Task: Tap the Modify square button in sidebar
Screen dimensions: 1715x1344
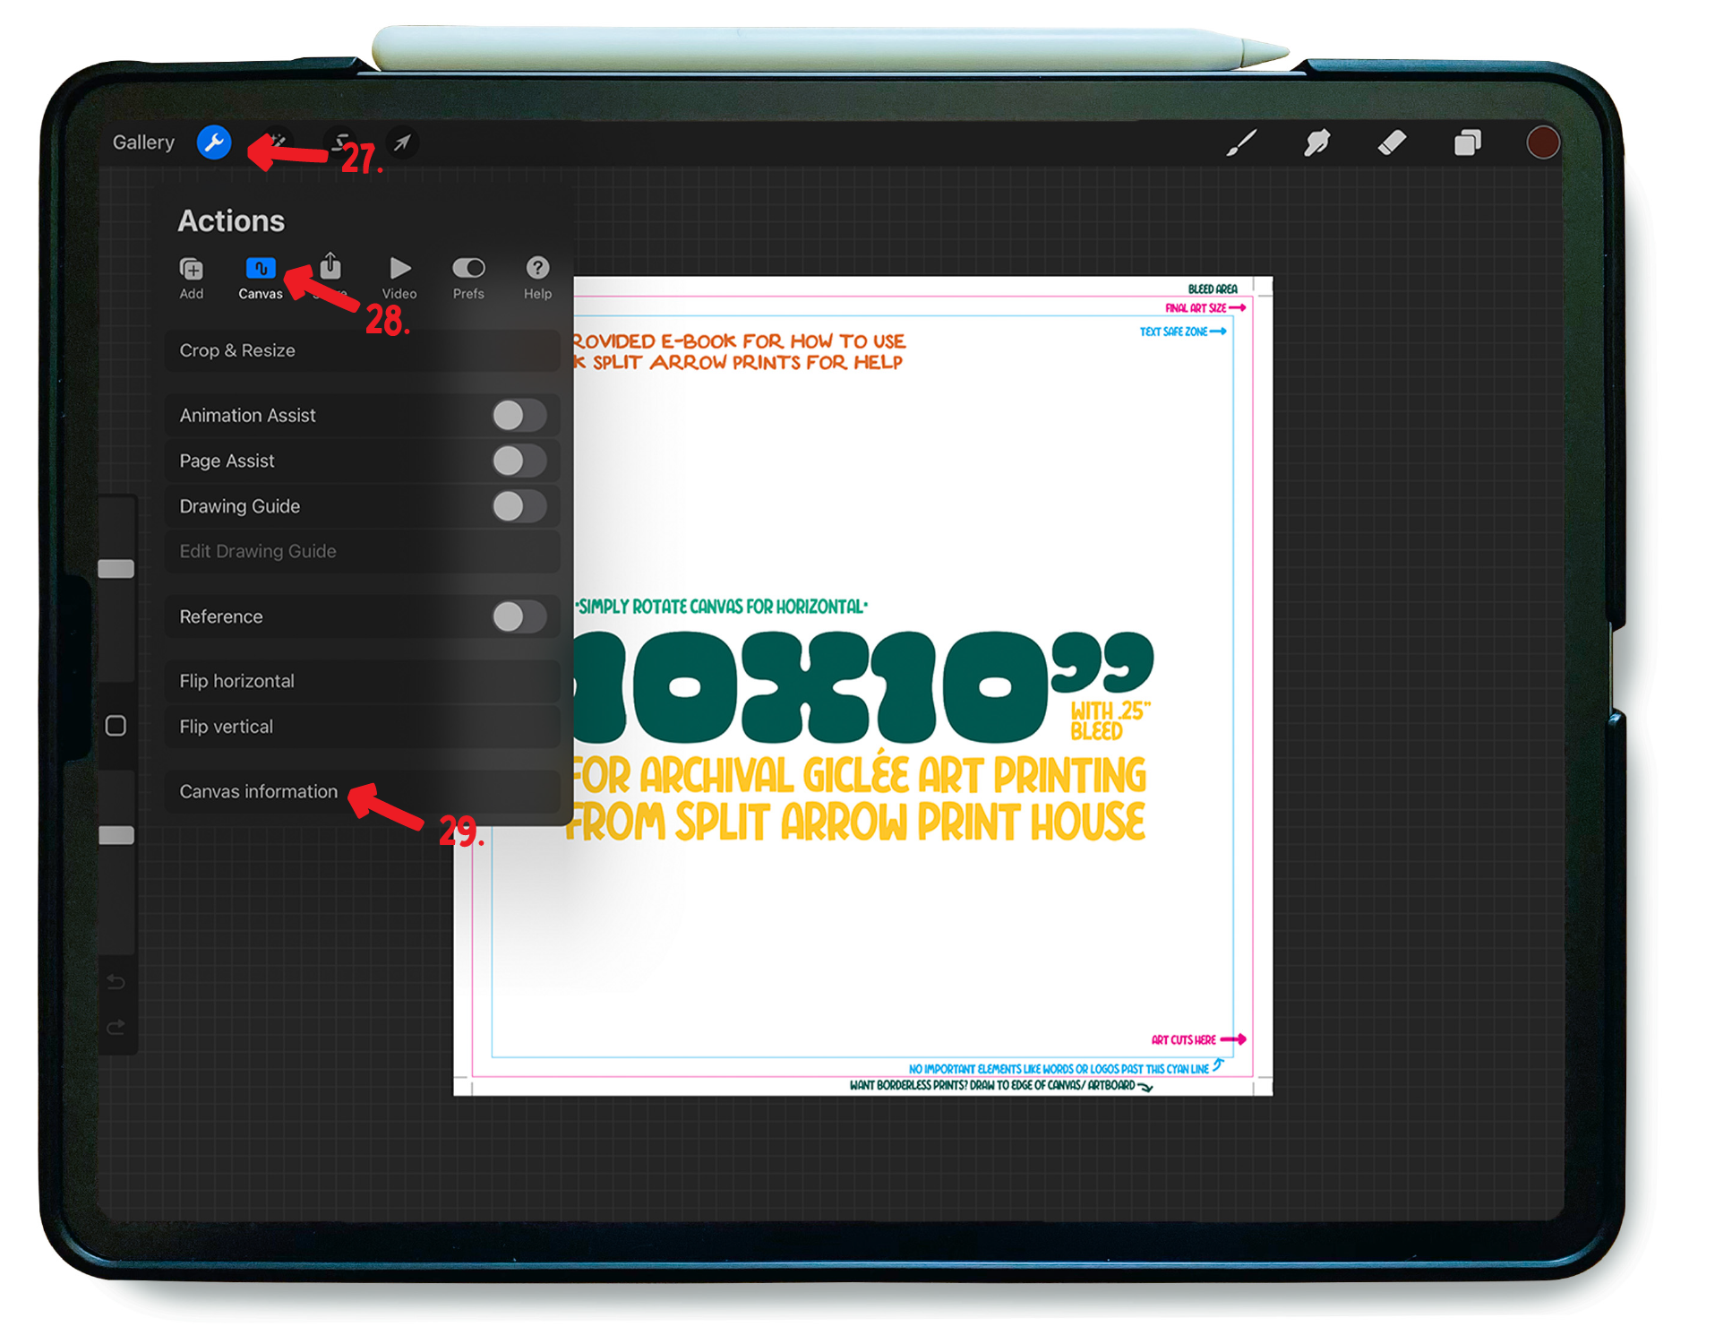Action: [116, 726]
